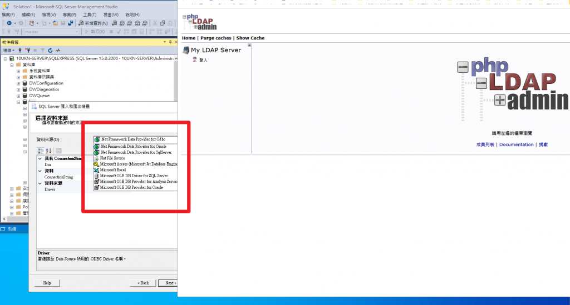Click the My LDAP Server icon
Screen dimensions: 570x305
pyautogui.click(x=186, y=50)
